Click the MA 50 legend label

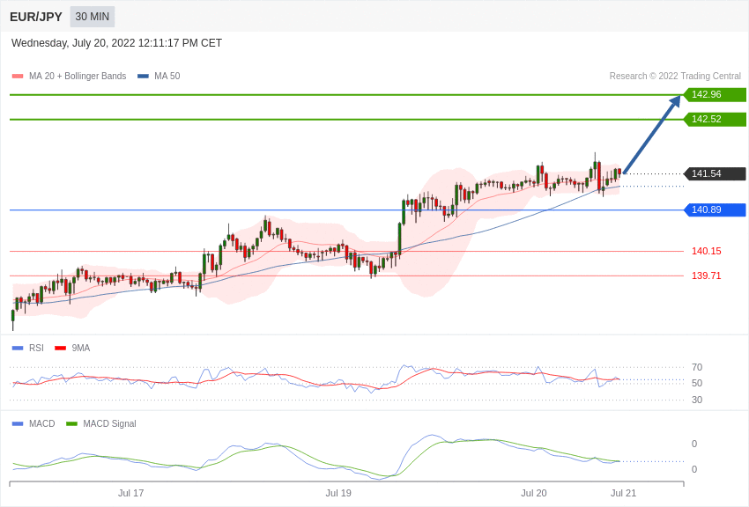[x=167, y=77]
